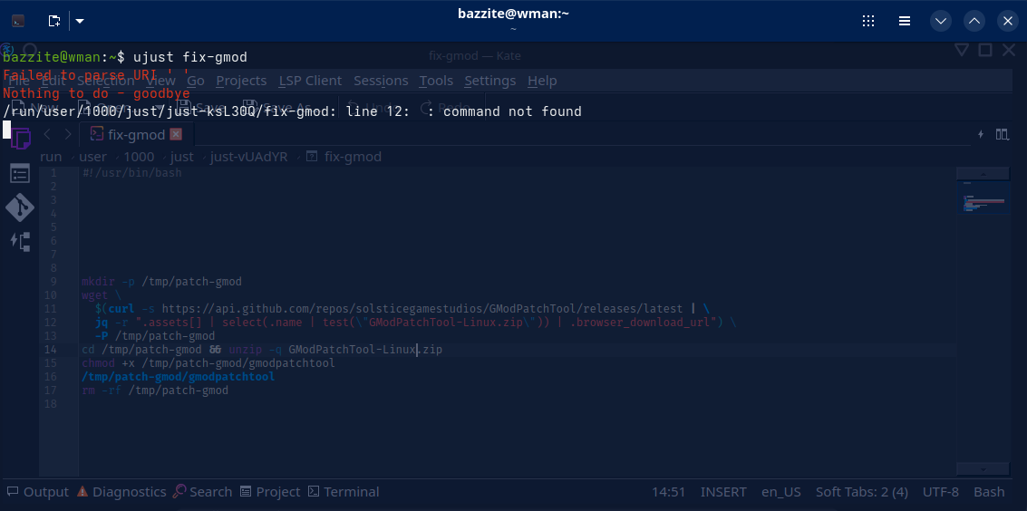Click the 'wget \' line in Kate editor
The width and height of the screenshot is (1027, 511).
pos(101,295)
